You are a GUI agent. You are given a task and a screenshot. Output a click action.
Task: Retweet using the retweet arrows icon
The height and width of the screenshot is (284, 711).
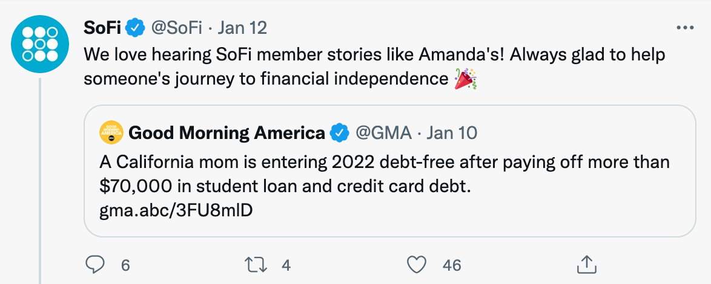[256, 265]
